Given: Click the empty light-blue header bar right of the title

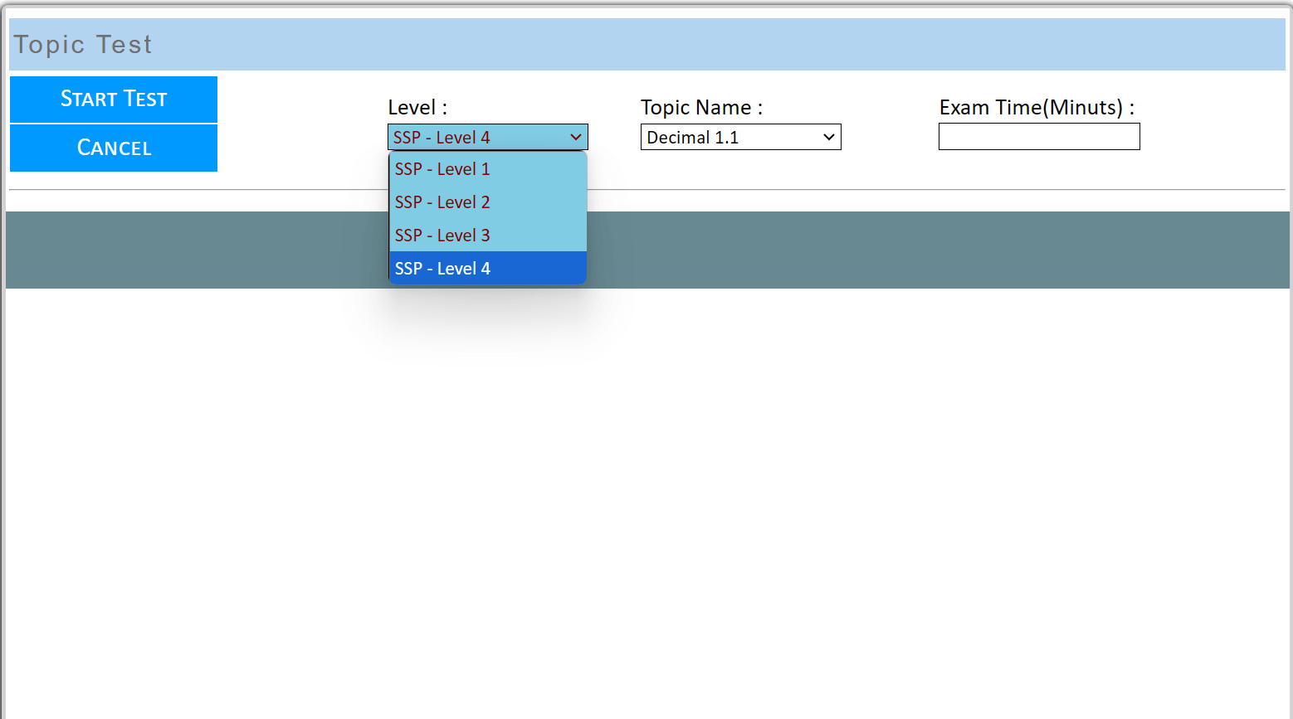Looking at the screenshot, I should point(747,45).
